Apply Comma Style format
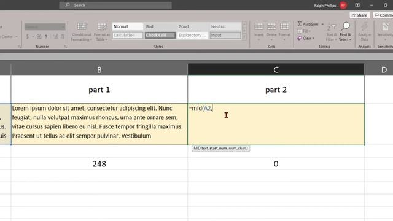 (46, 37)
